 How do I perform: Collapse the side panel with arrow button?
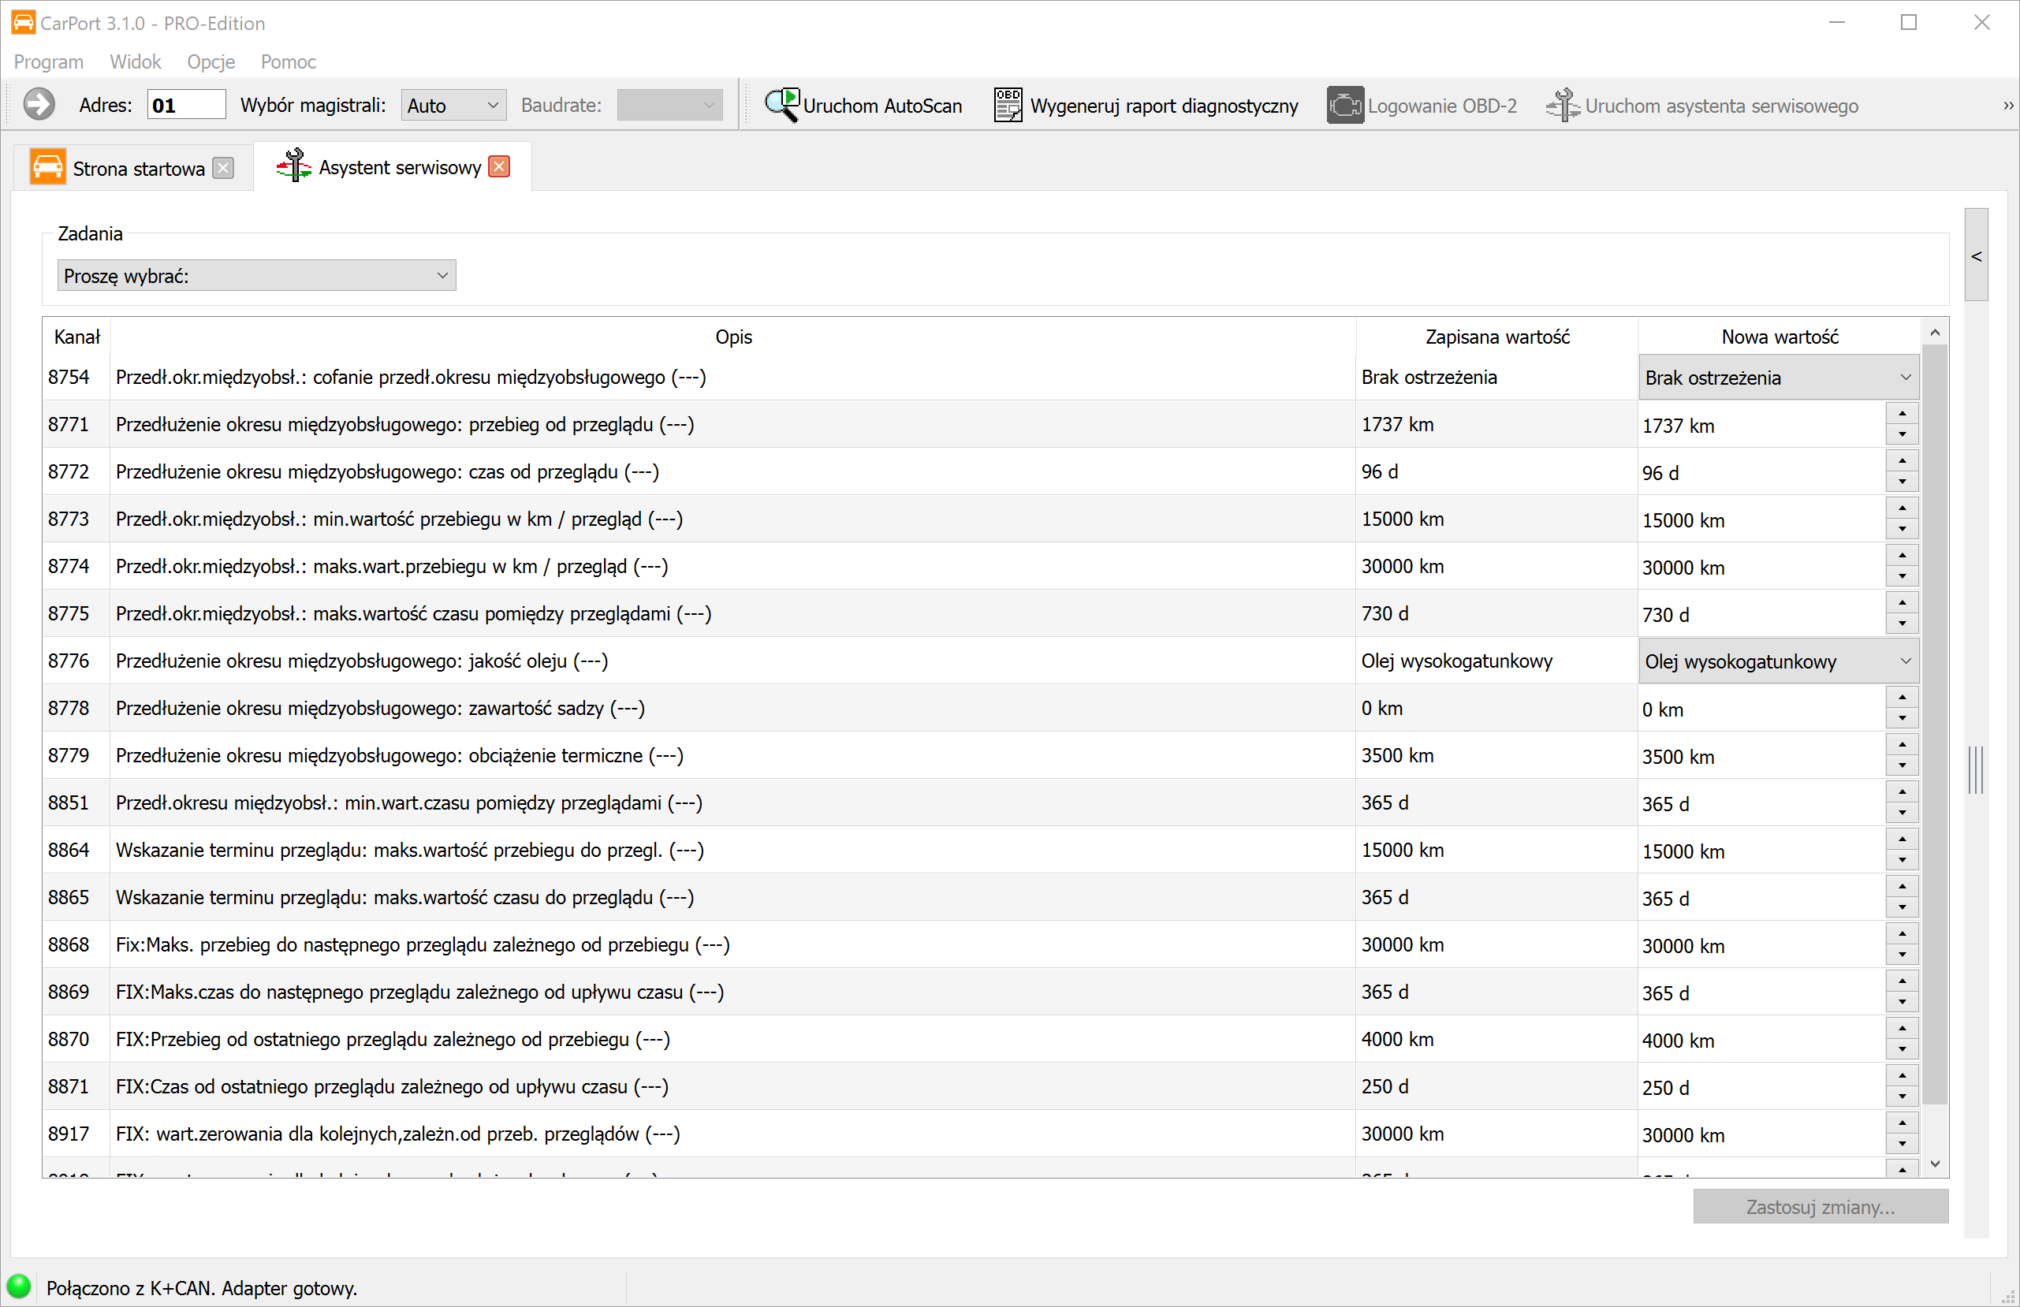pyautogui.click(x=1976, y=255)
